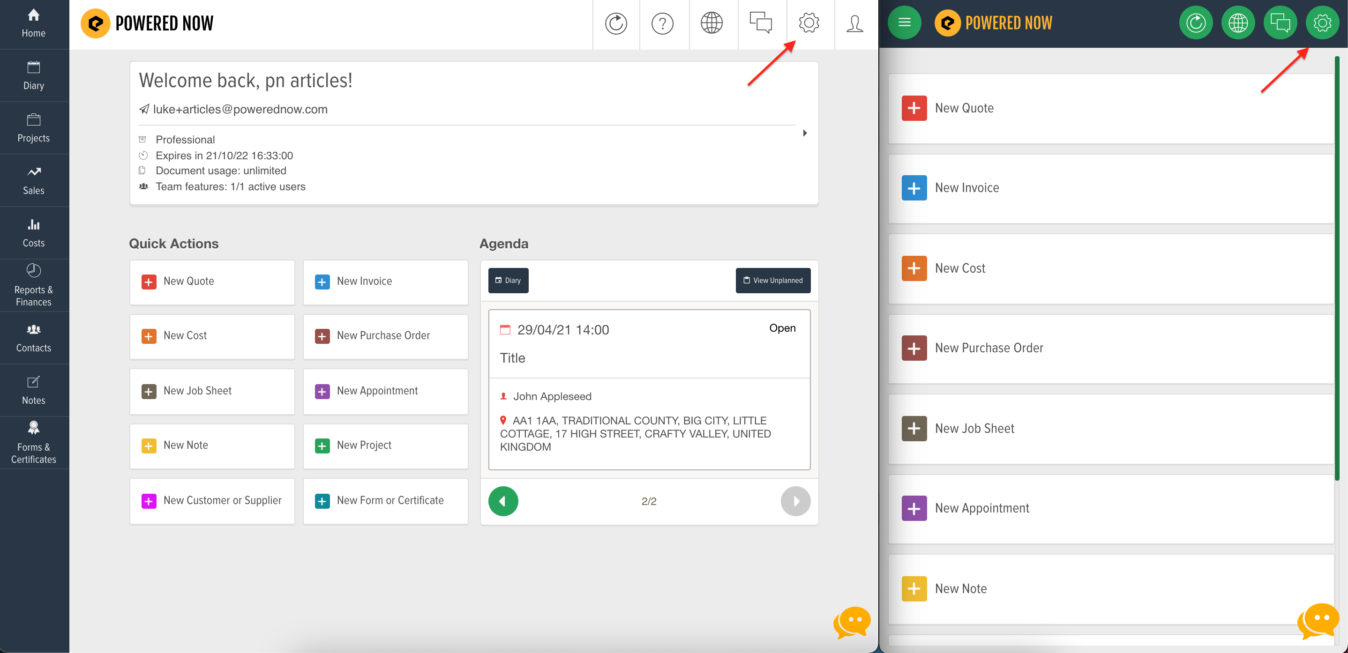Click New Purchase Order quick action
The height and width of the screenshot is (653, 1348).
(x=383, y=336)
